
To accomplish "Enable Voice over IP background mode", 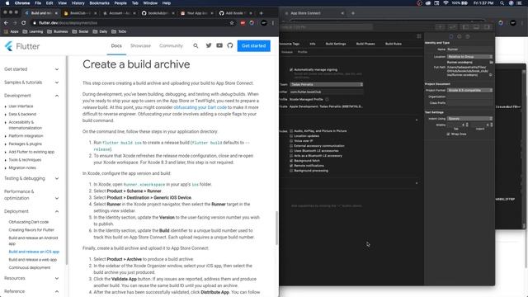I will 291,141.
